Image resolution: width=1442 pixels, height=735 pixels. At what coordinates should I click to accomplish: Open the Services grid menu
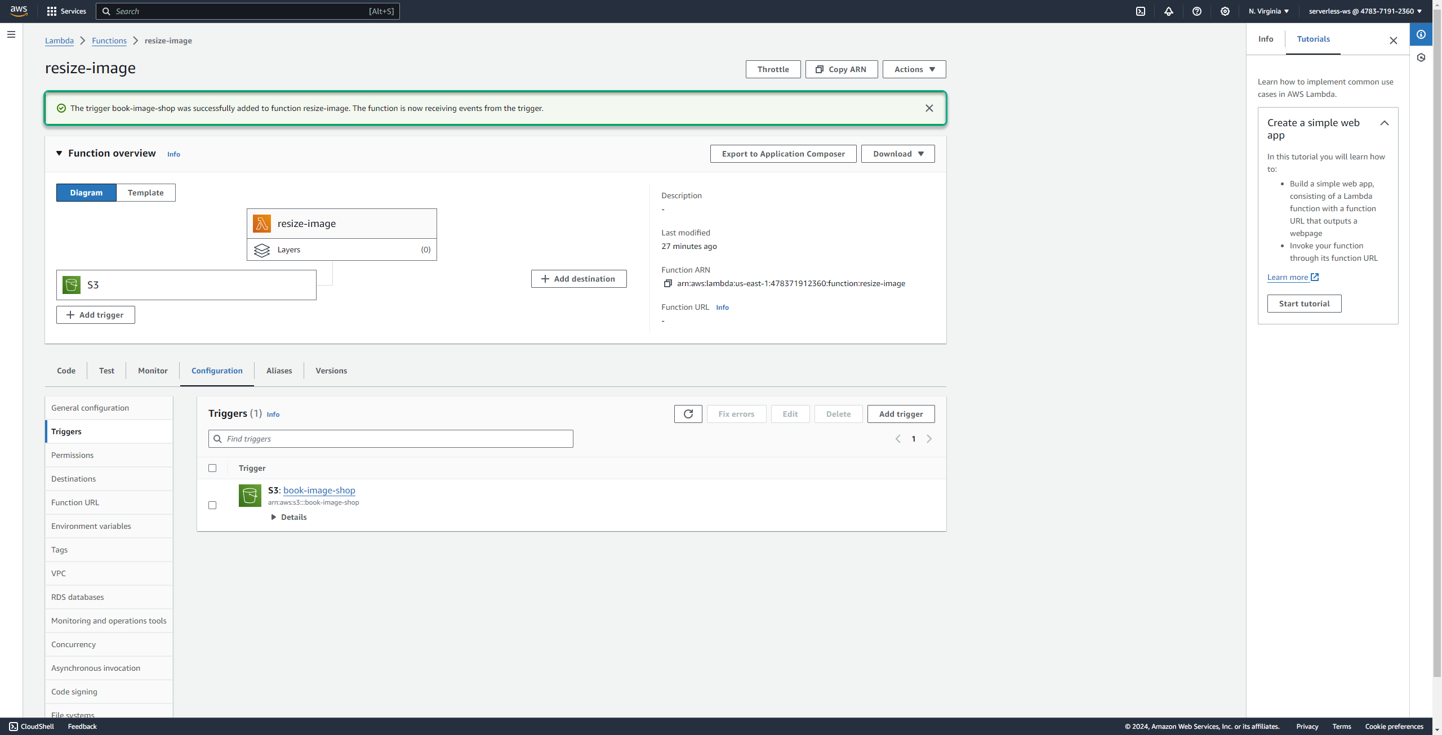(66, 11)
